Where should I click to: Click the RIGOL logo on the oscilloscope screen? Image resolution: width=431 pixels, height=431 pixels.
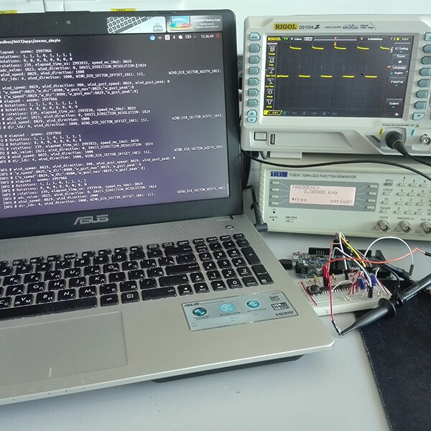pos(274,39)
